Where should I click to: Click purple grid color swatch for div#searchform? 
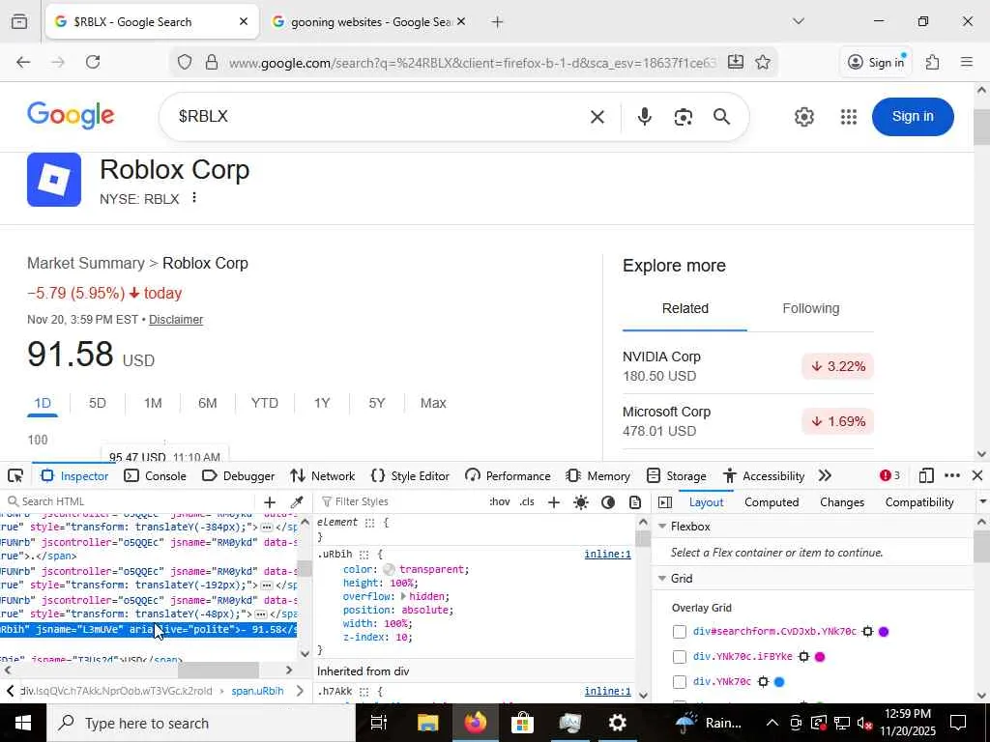[x=884, y=631]
